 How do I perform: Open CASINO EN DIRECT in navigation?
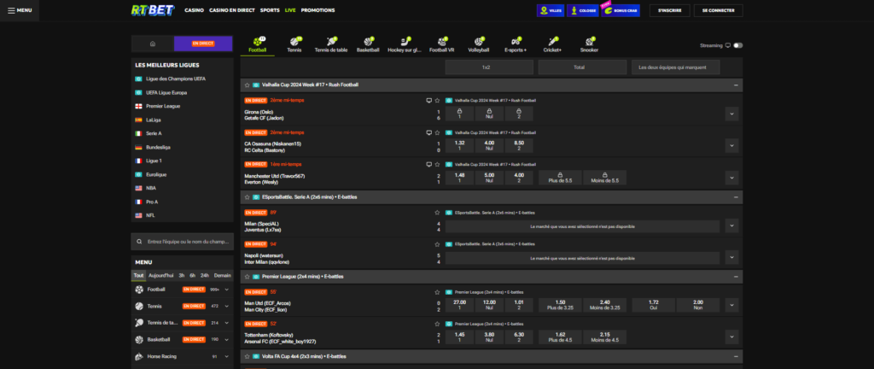(x=232, y=10)
